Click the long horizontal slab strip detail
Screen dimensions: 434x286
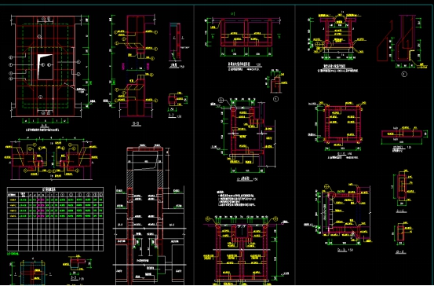coord(402,134)
